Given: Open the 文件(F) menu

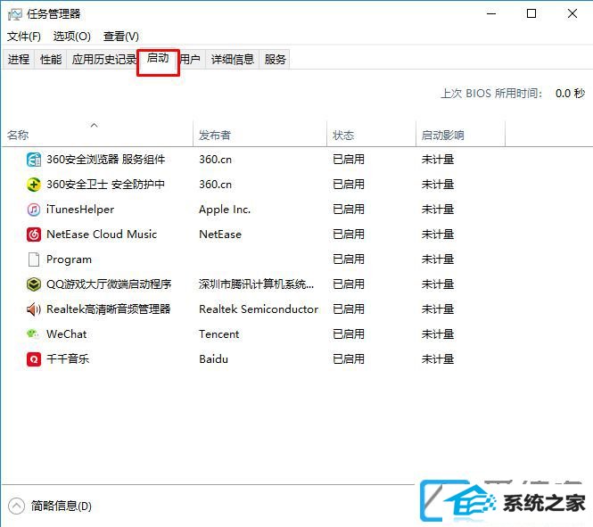Looking at the screenshot, I should coord(24,37).
